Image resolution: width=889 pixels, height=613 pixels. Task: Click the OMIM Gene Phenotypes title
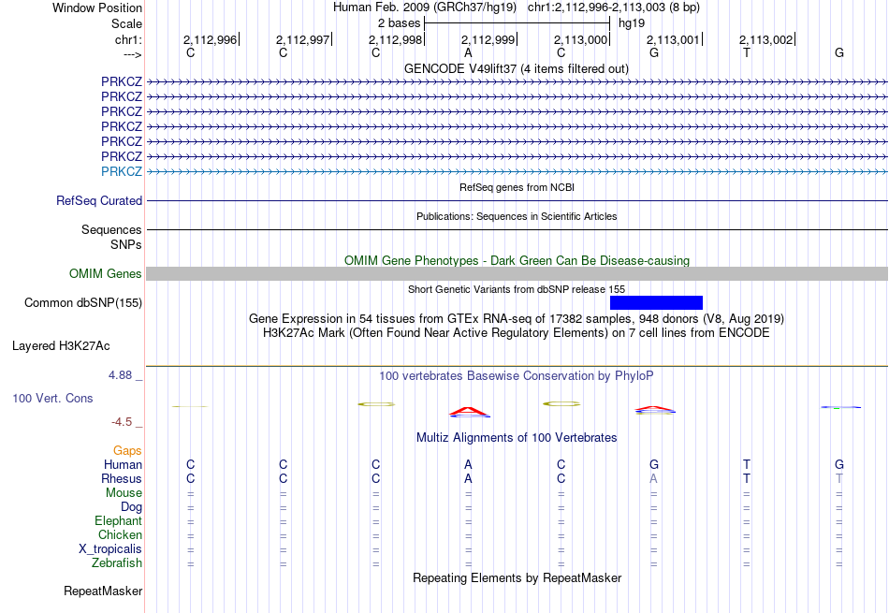pyautogui.click(x=517, y=260)
